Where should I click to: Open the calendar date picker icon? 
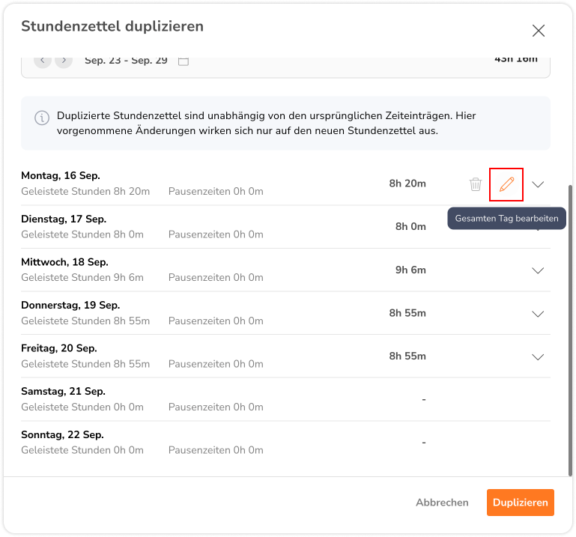(x=184, y=61)
